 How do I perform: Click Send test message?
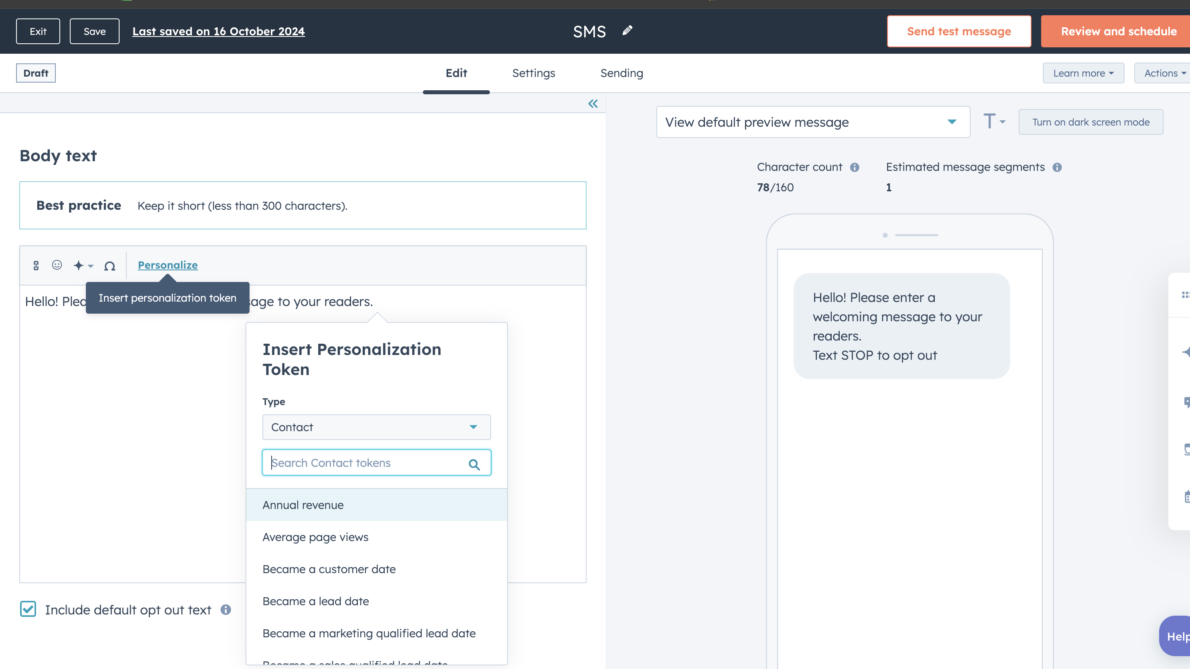click(958, 31)
